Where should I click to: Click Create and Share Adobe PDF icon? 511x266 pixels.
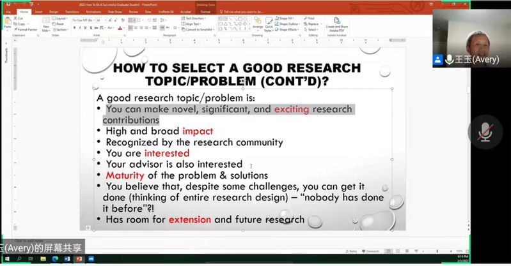coord(336,24)
